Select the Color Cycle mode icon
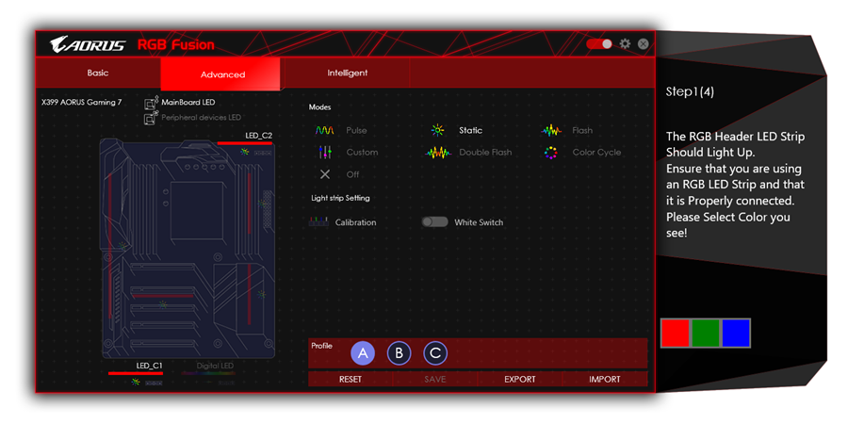The height and width of the screenshot is (424, 848). tap(551, 153)
